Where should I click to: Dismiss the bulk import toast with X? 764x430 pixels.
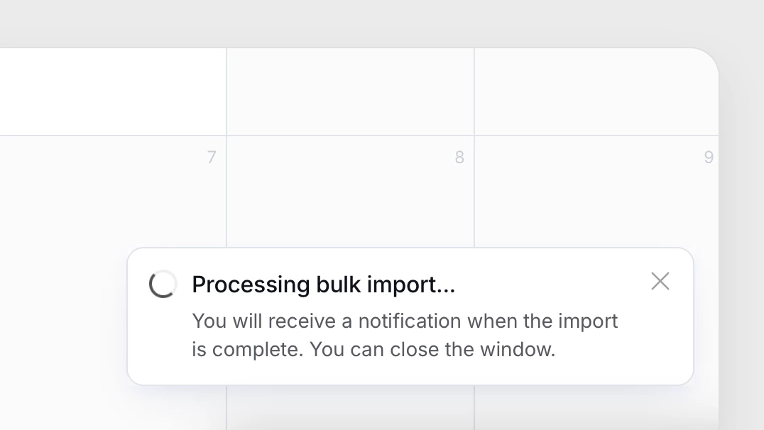click(660, 282)
